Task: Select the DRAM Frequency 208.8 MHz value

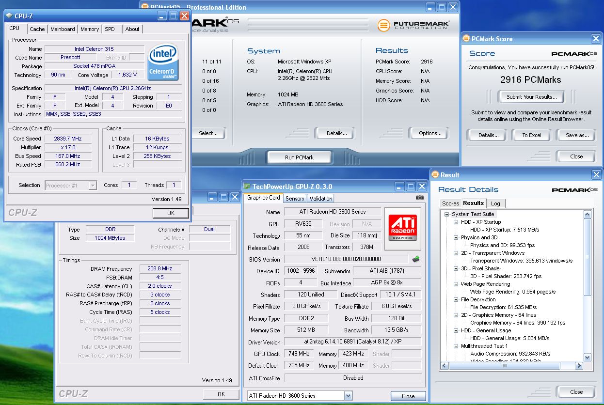Action: [x=160, y=268]
